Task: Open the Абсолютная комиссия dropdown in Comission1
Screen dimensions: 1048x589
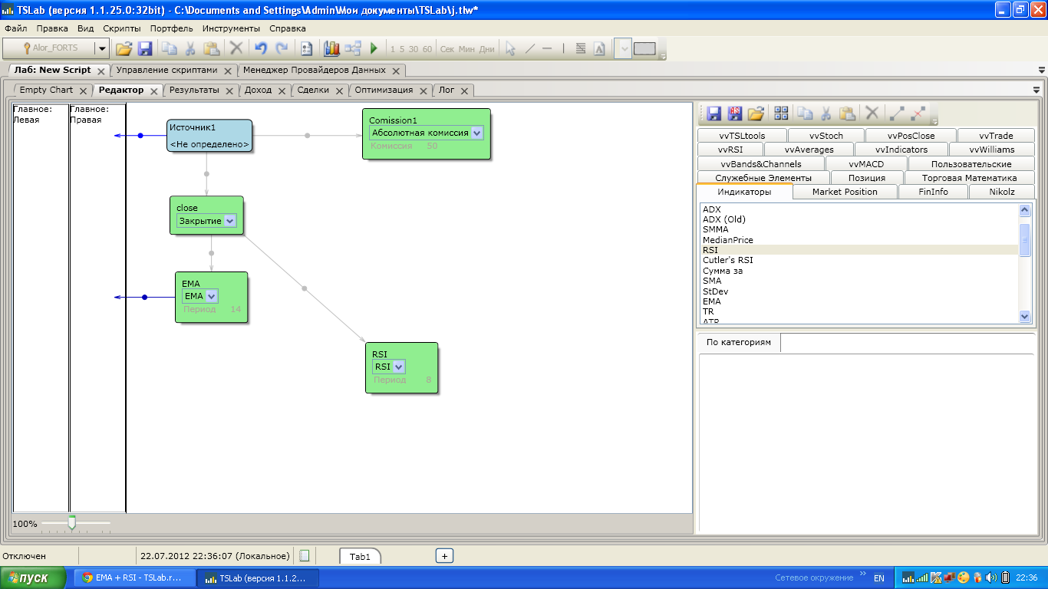Action: point(477,133)
